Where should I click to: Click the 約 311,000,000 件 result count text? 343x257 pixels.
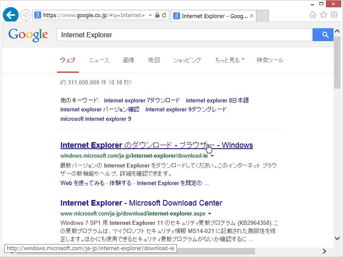tap(96, 82)
